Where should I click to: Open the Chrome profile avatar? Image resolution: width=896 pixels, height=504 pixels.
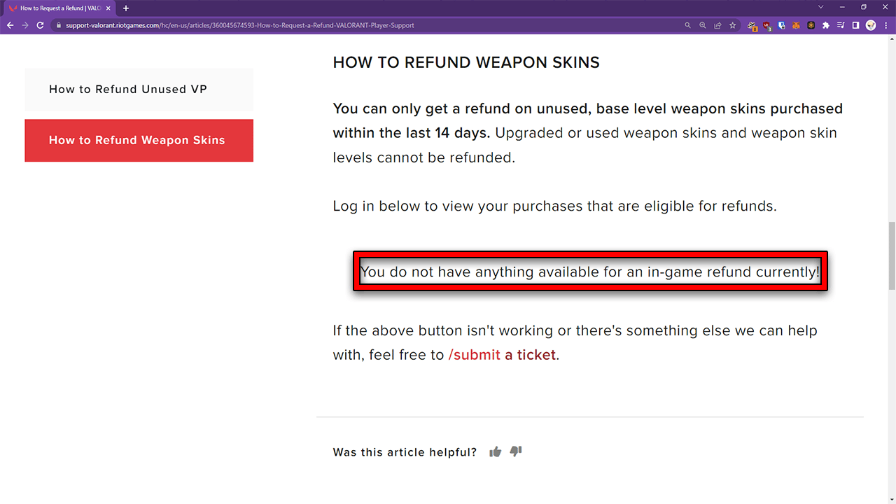tap(871, 25)
